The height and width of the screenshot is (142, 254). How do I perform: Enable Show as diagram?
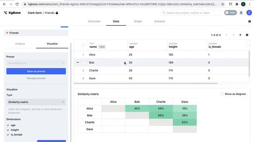(x=222, y=94)
